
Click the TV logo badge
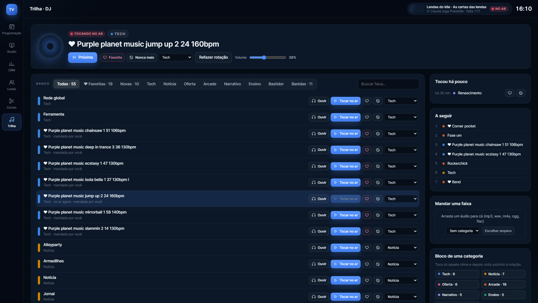click(x=12, y=10)
